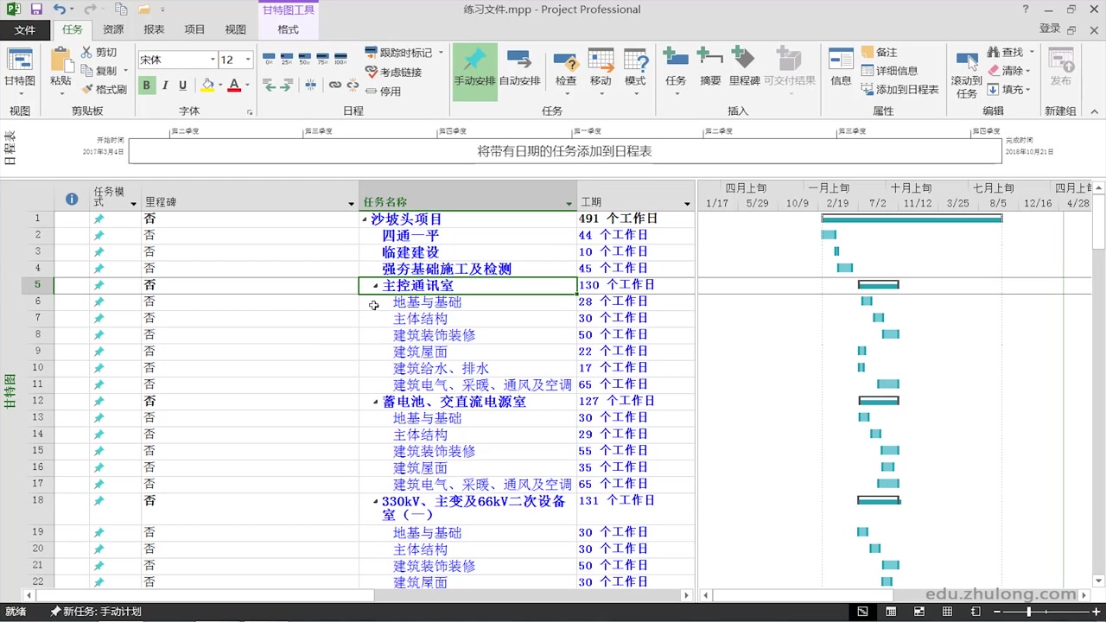Click the Cut (剪切) command
This screenshot has width=1106, height=622.
coord(99,53)
